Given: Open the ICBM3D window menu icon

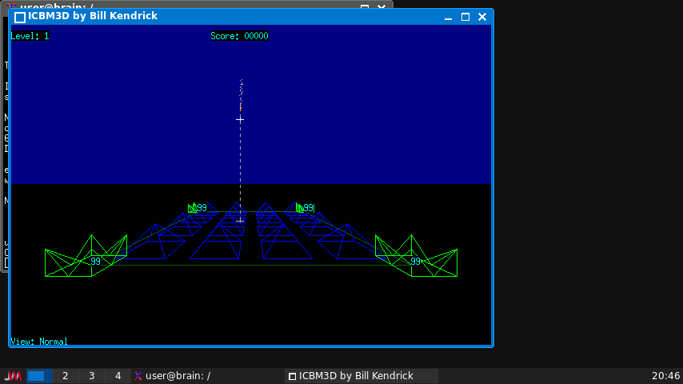Looking at the screenshot, I should 20,17.
